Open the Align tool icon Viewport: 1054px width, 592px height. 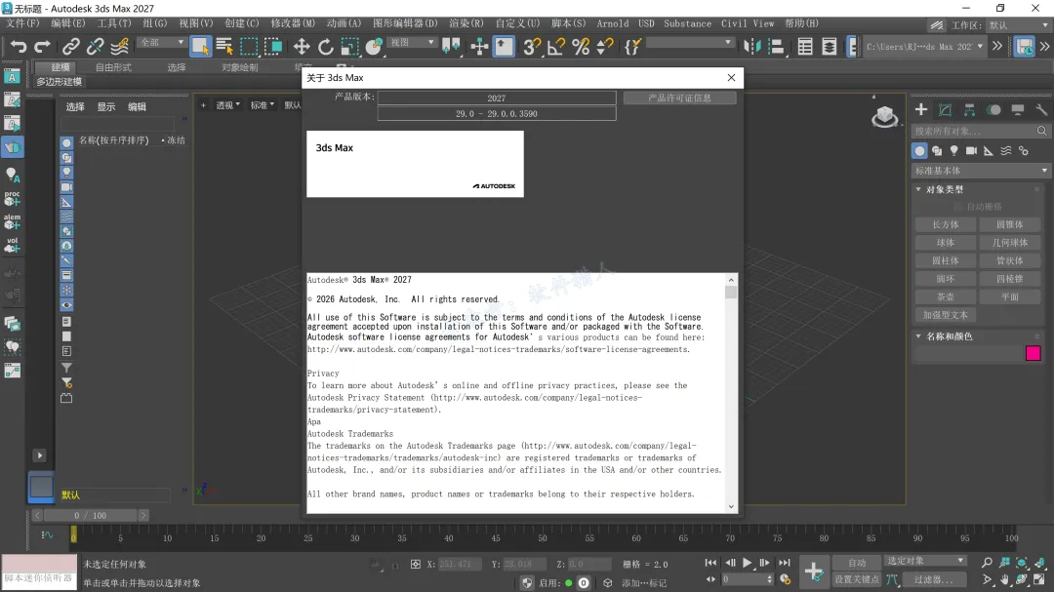(x=777, y=47)
